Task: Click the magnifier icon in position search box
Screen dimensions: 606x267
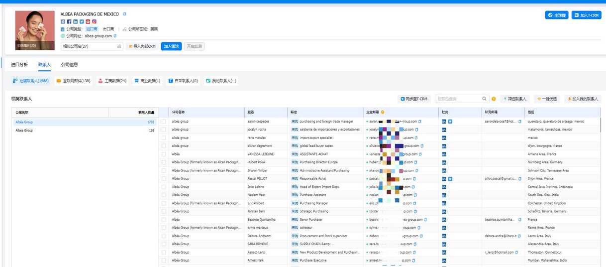Action: click(x=485, y=99)
